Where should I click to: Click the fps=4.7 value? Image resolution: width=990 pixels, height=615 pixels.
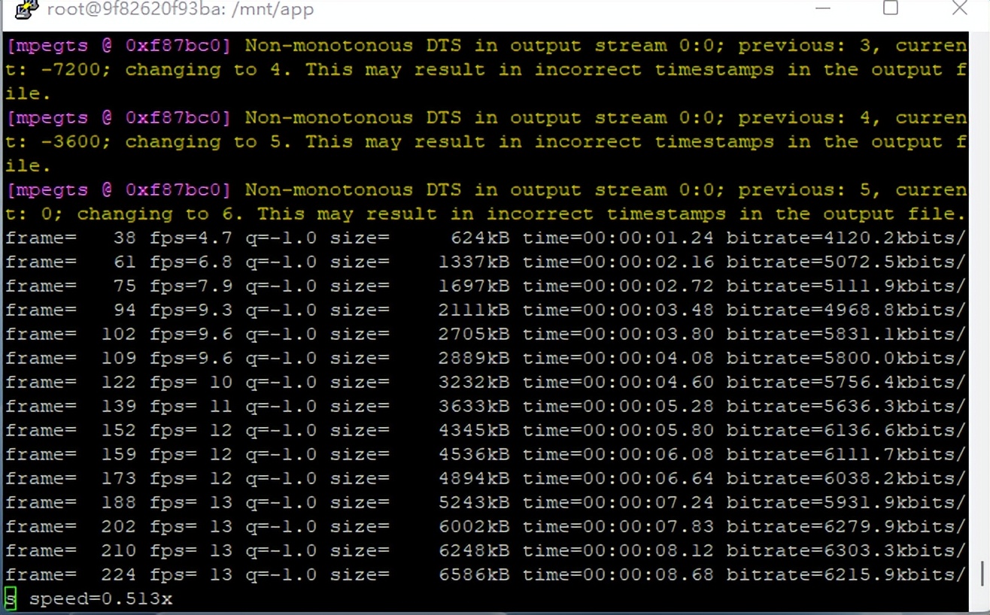[191, 238]
